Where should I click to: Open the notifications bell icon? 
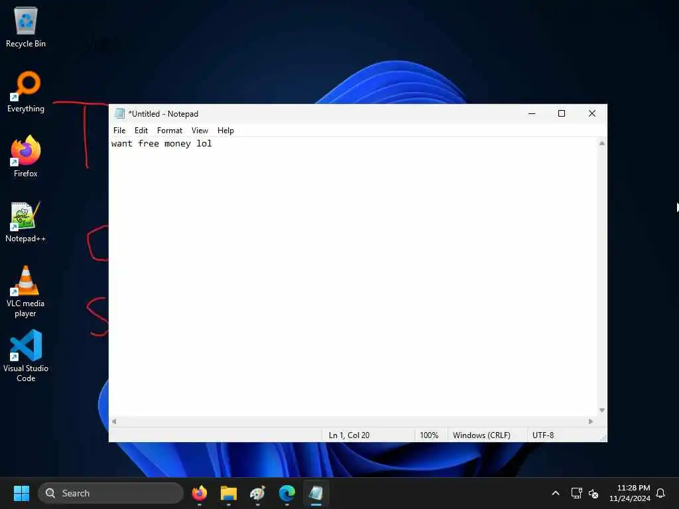660,493
